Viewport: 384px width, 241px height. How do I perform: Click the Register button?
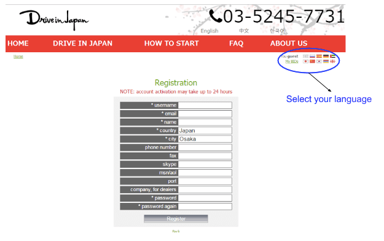(176, 219)
